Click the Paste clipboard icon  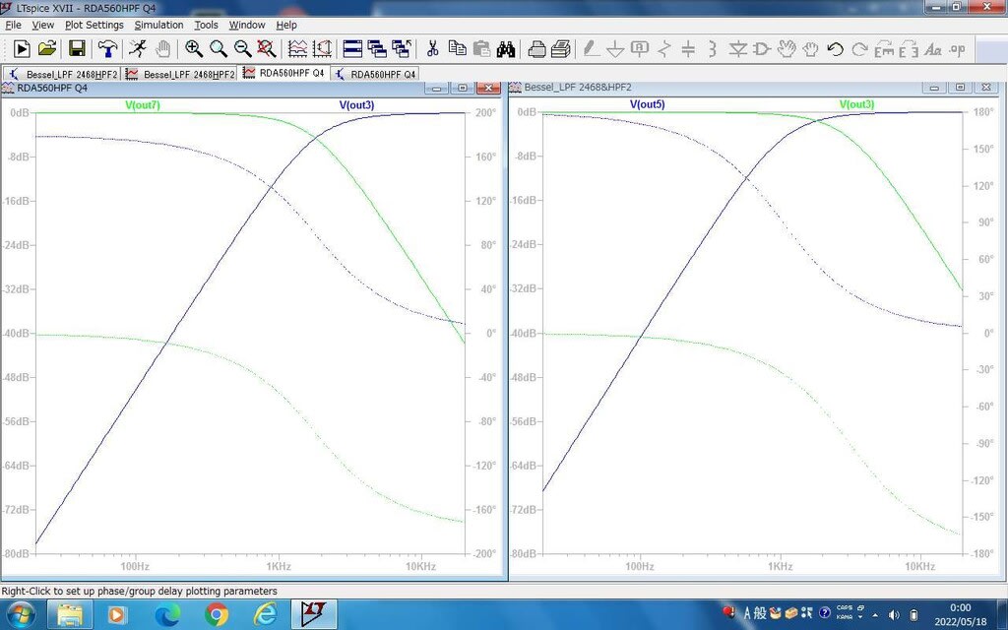(x=481, y=49)
